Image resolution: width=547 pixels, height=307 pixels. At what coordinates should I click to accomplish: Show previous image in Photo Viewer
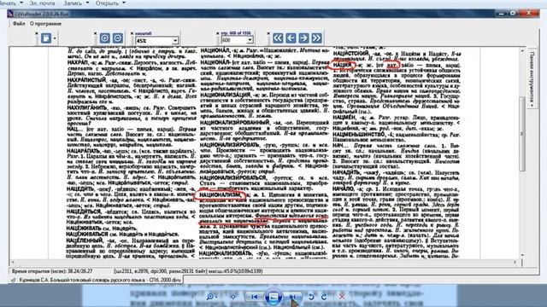(x=255, y=297)
